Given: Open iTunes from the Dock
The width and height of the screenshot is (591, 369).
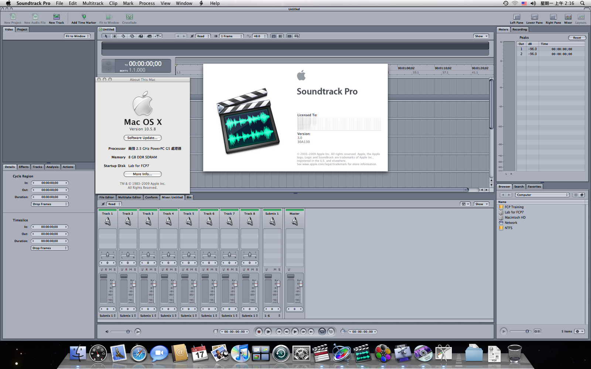Looking at the screenshot, I should [x=240, y=353].
